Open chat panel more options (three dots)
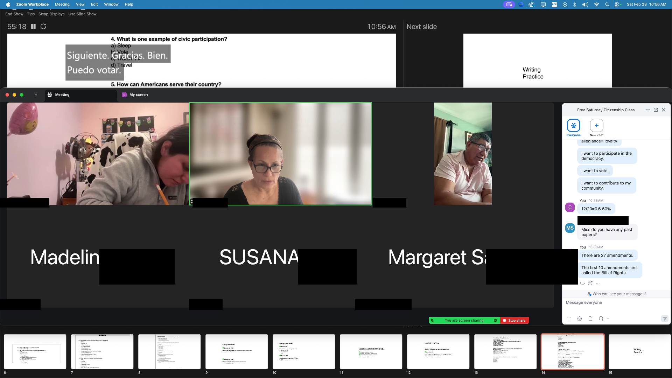 click(648, 110)
